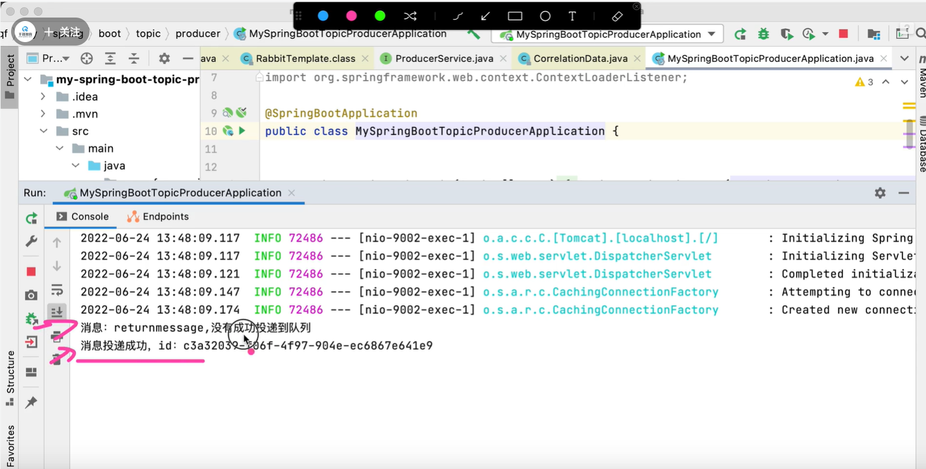Click the run gutter arrow on line 10
Viewport: 926px width, 469px height.
[x=242, y=131]
